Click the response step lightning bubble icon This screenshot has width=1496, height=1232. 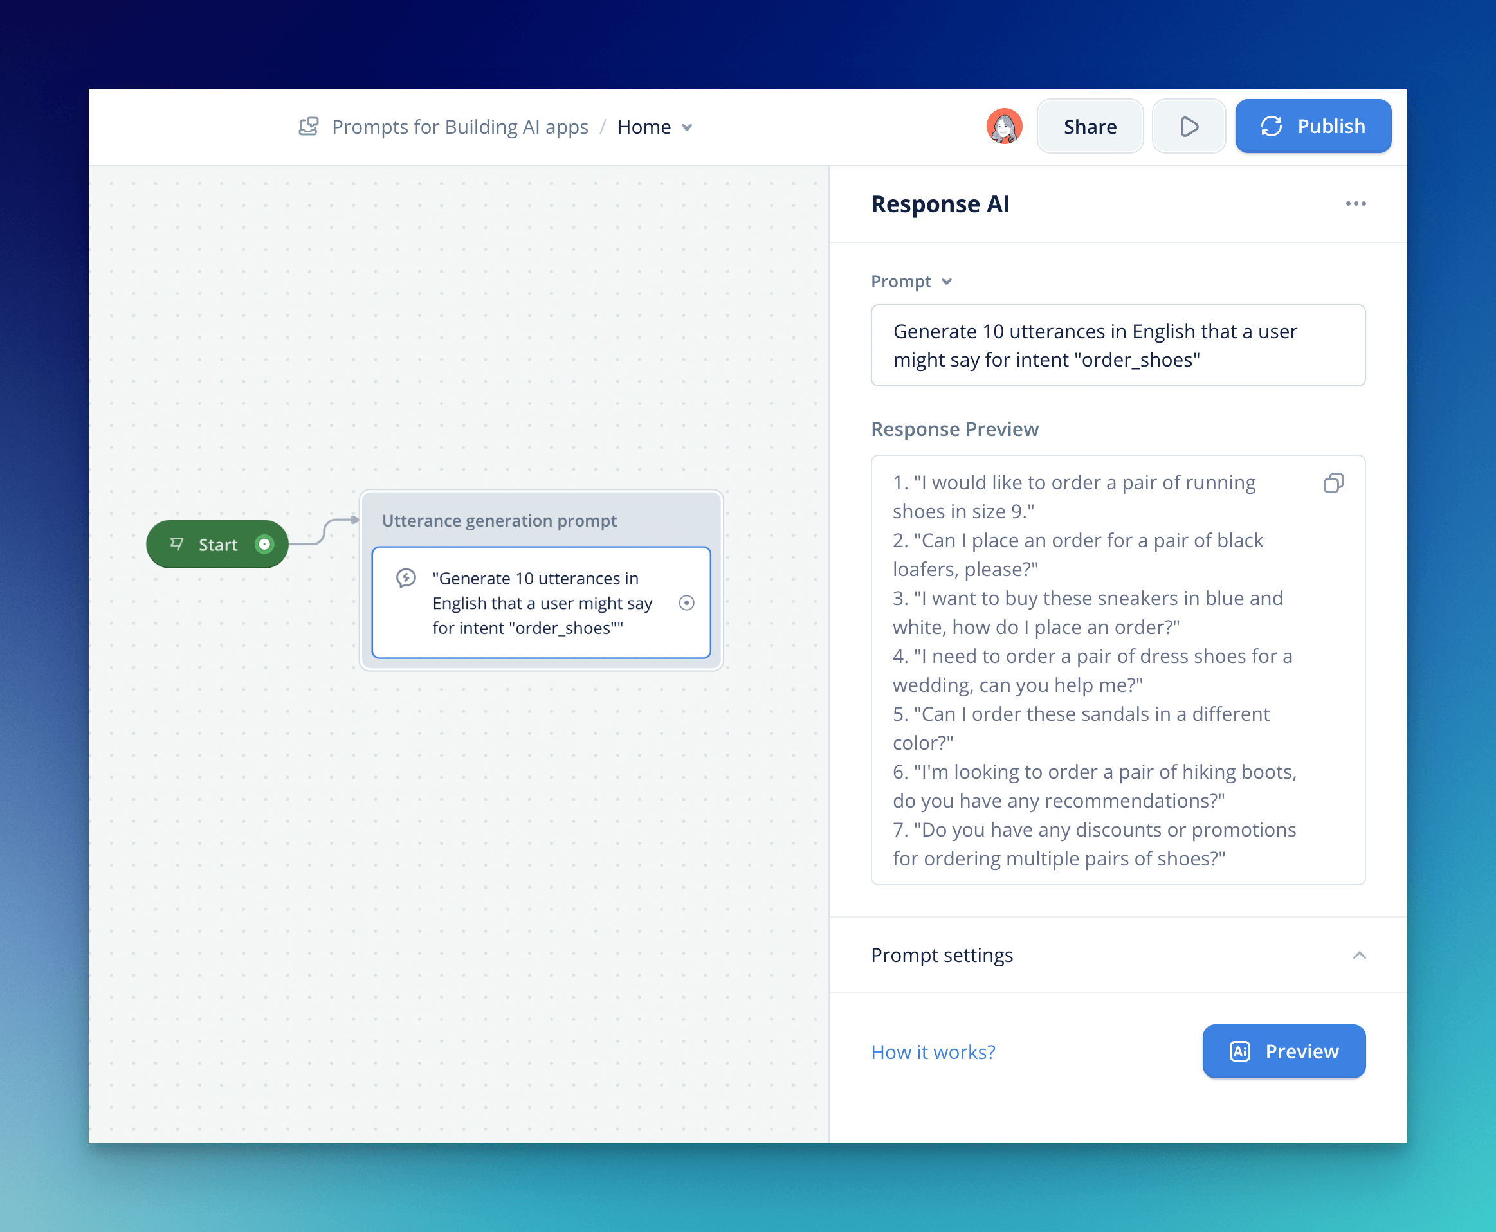click(406, 577)
